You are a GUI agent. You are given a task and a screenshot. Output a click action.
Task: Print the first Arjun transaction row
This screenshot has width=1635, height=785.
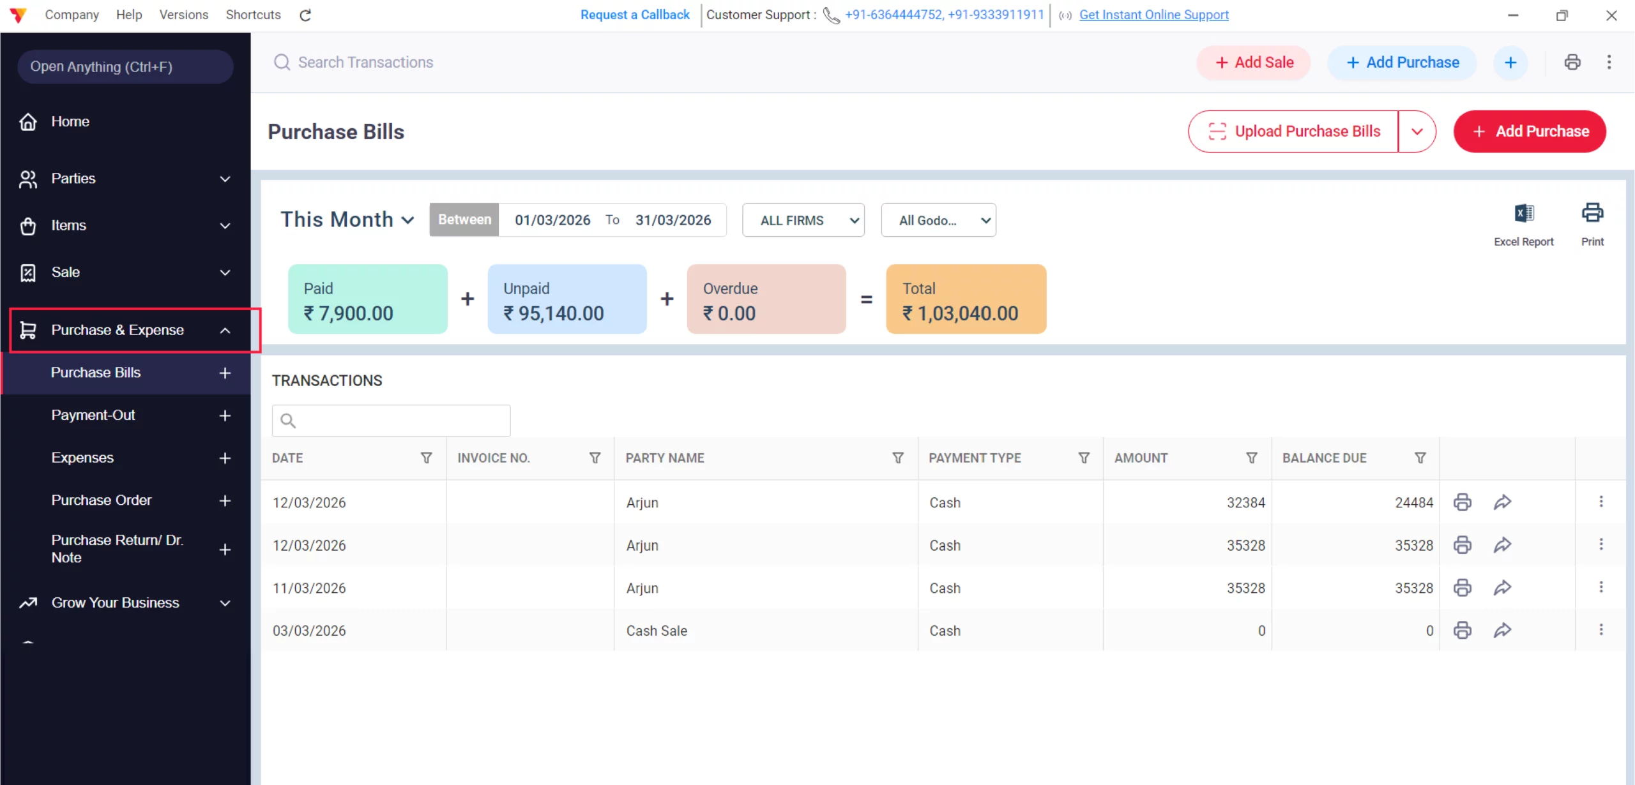point(1463,502)
